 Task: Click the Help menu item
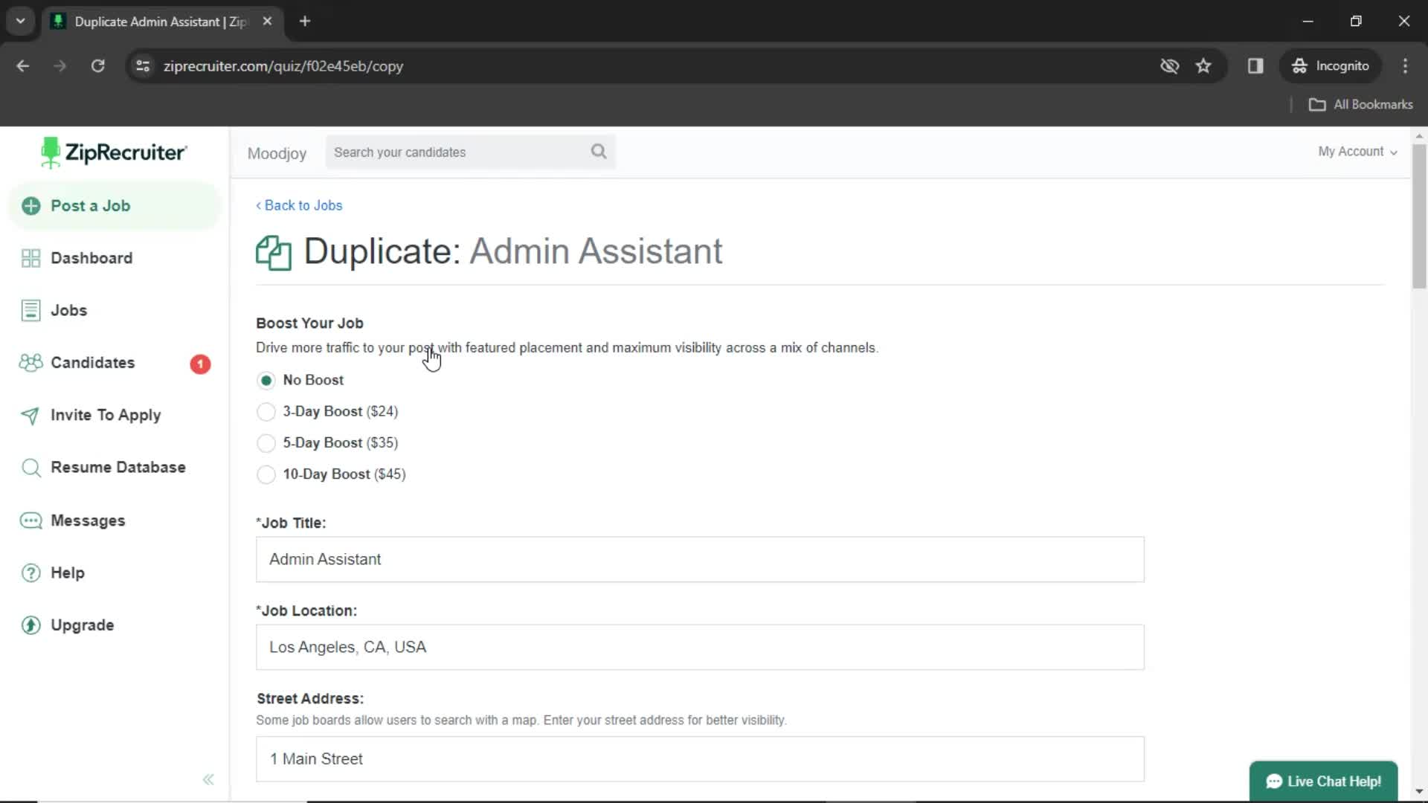click(x=67, y=572)
